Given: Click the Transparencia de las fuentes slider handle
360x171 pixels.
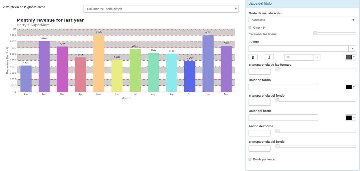Looking at the screenshot, I should [x=277, y=69].
